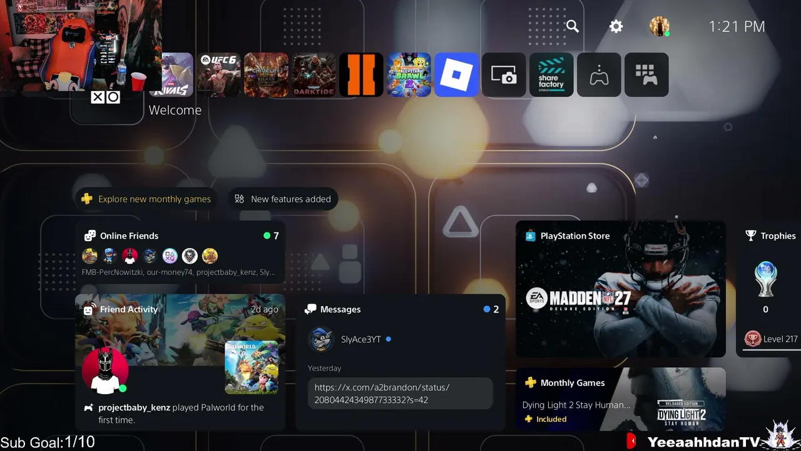The width and height of the screenshot is (801, 451).
Task: Select the PlayStation shapes friend avatar
Action: click(x=170, y=256)
